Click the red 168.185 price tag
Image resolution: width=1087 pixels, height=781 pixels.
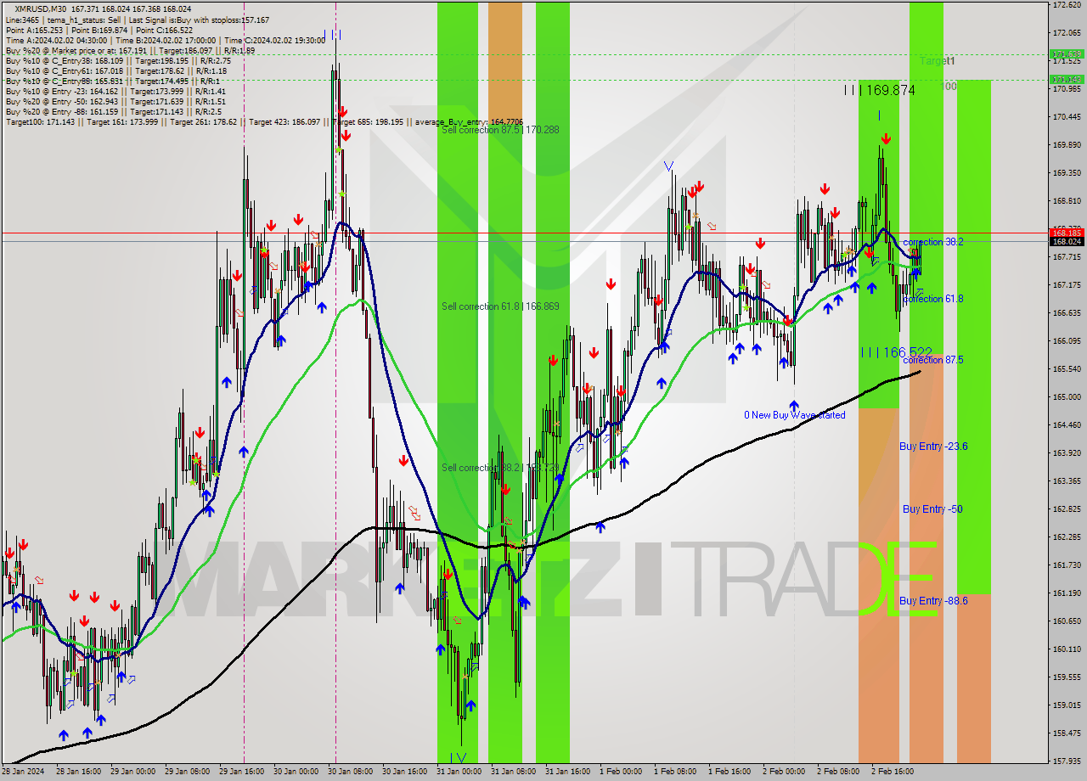[1067, 233]
